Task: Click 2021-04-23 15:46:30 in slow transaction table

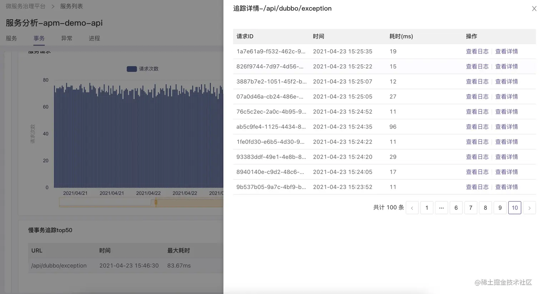Action: point(129,266)
